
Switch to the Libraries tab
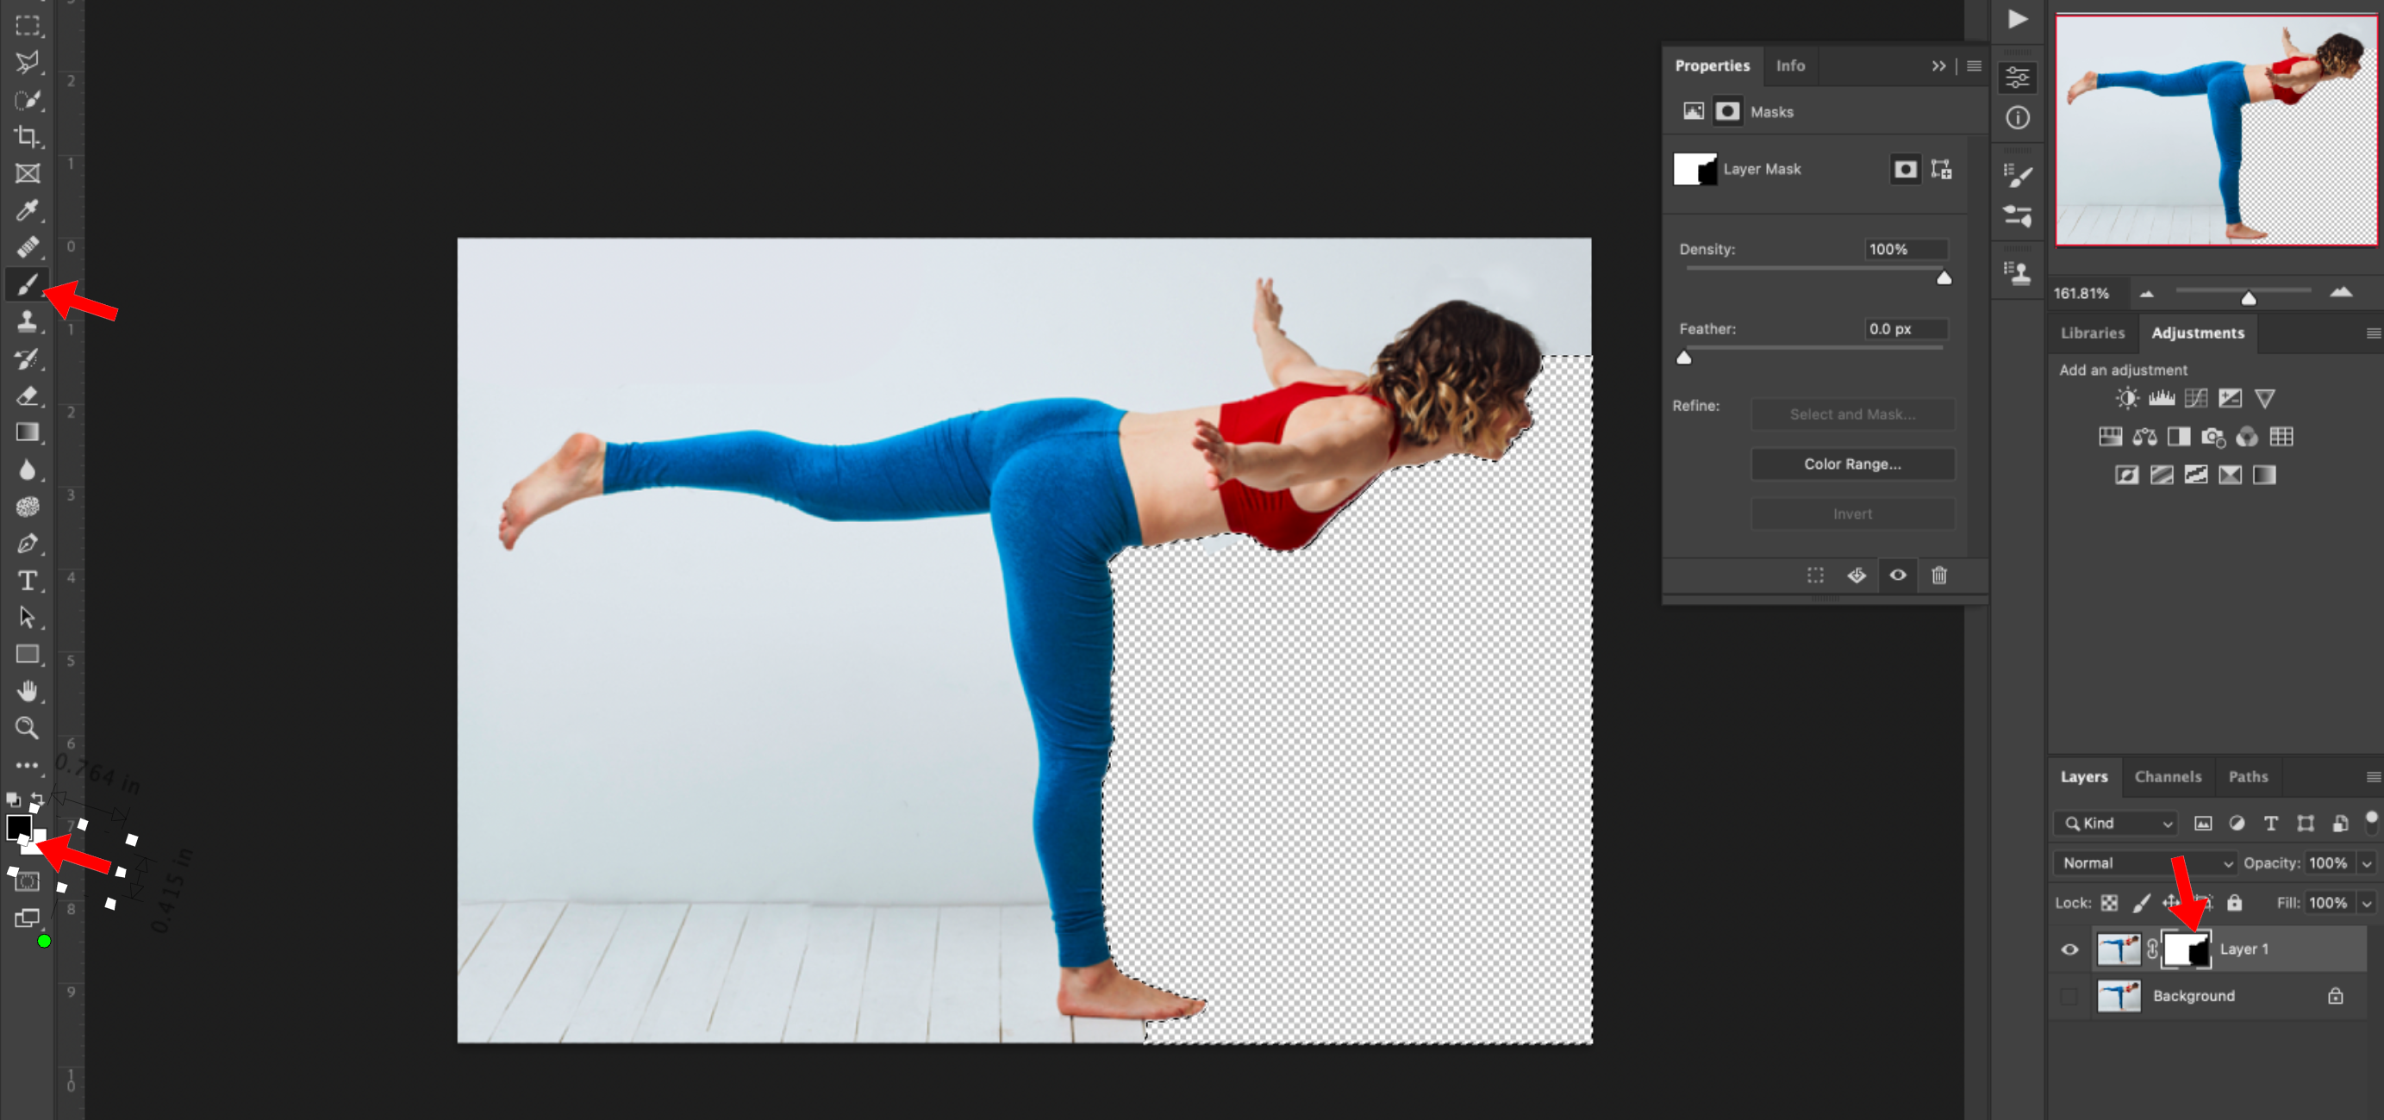pos(2092,333)
